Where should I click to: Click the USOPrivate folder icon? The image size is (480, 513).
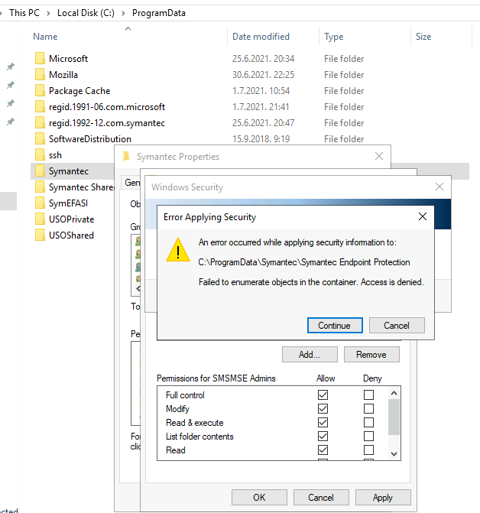[x=40, y=219]
